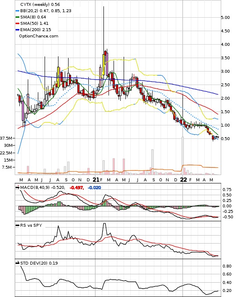Click the green SMA(8) legend swatch
The height and width of the screenshot is (297, 238).
[x=17, y=17]
